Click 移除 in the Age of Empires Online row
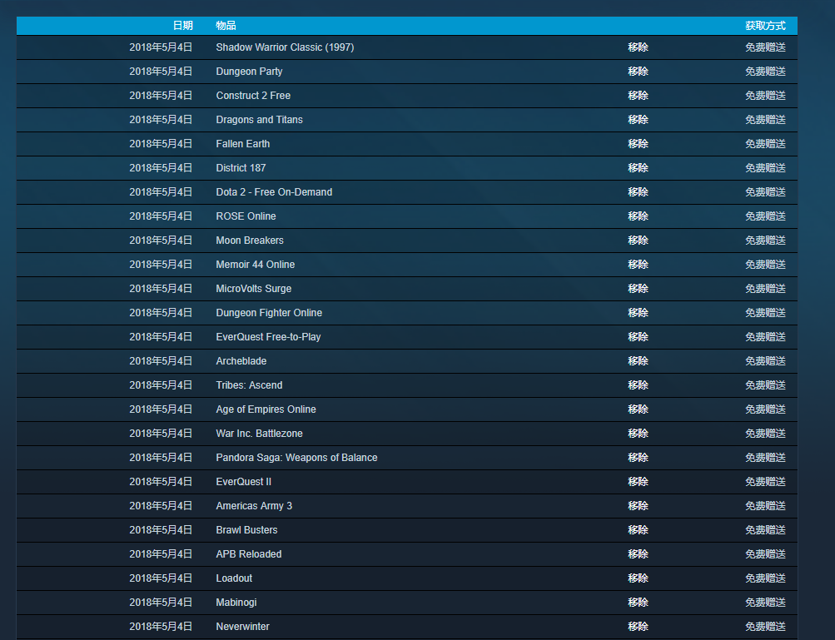This screenshot has width=835, height=640. (638, 409)
